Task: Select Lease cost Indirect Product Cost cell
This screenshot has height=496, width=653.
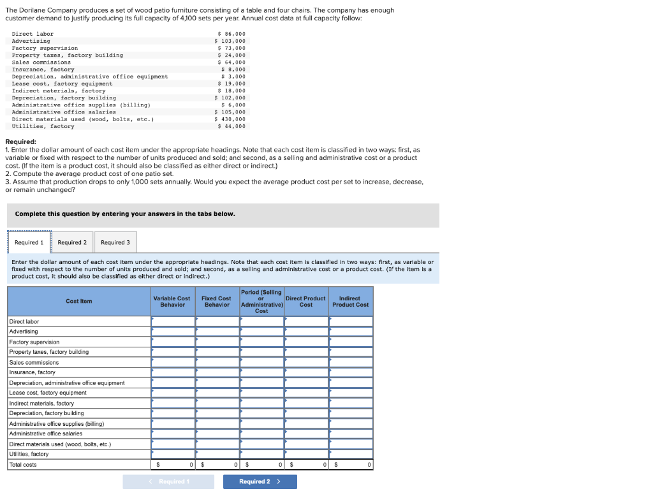Action: (x=351, y=393)
